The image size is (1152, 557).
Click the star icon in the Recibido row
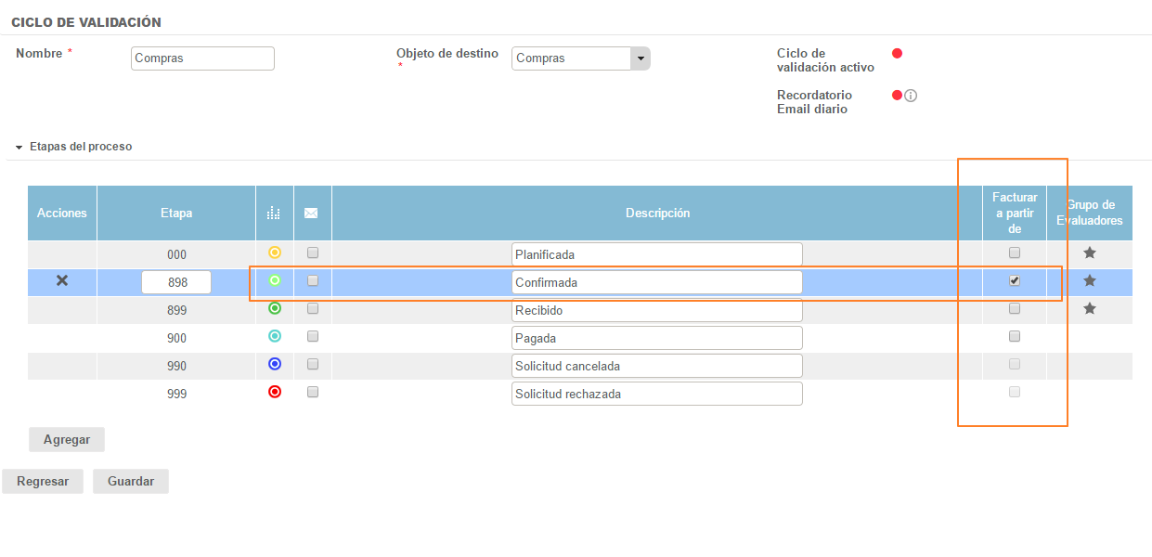1090,308
